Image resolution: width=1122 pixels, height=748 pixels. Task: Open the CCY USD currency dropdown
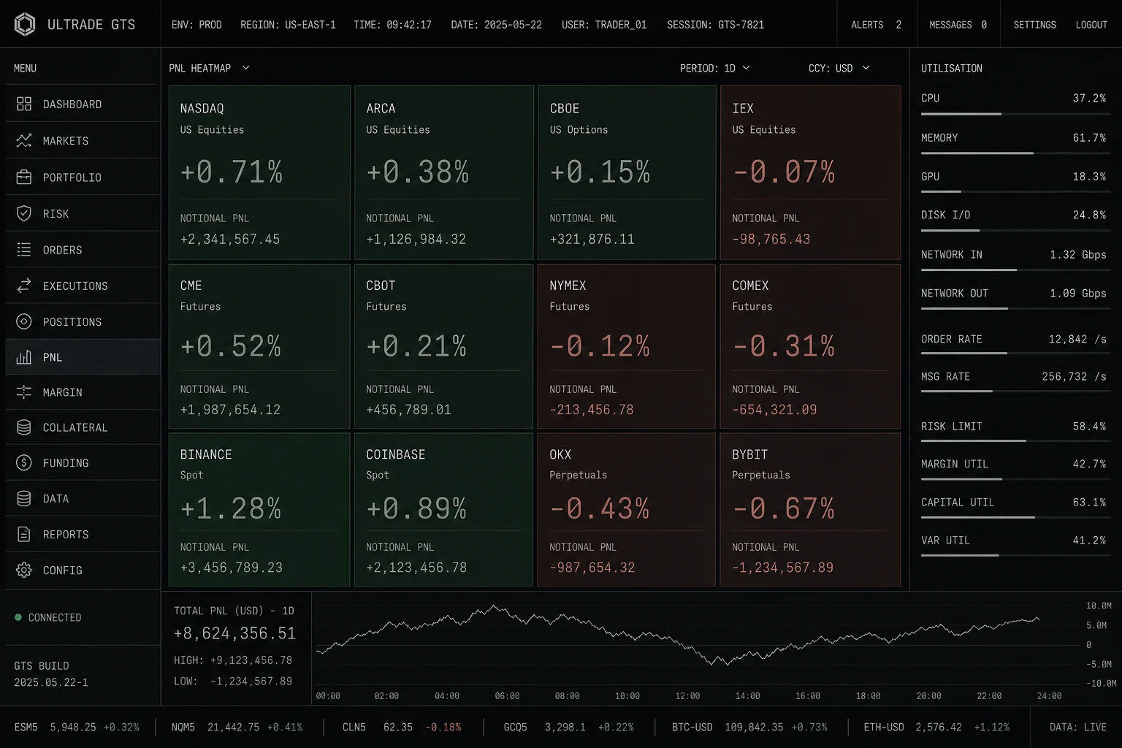click(839, 68)
